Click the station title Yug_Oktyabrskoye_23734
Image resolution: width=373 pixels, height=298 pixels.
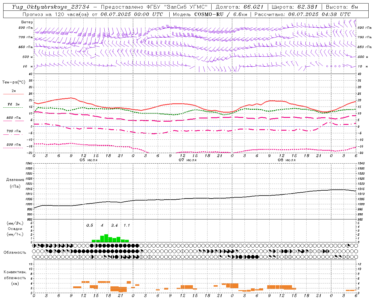[51, 7]
